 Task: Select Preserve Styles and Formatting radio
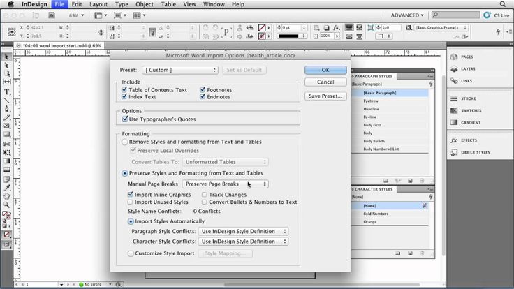pyautogui.click(x=124, y=173)
